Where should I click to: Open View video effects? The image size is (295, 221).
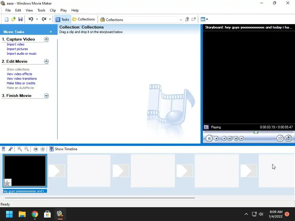(x=19, y=74)
